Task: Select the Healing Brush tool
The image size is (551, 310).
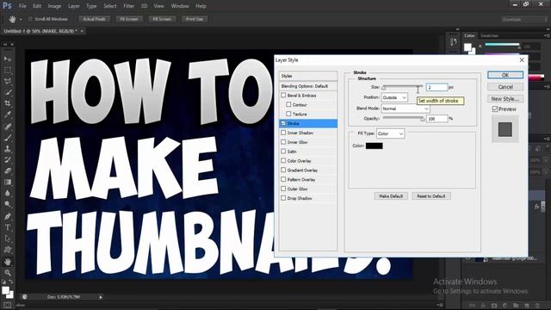Action: tap(8, 127)
